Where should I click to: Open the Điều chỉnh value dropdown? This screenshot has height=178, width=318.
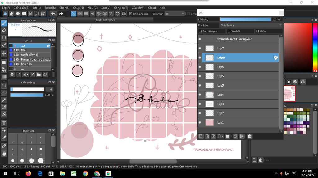(x=174, y=14)
